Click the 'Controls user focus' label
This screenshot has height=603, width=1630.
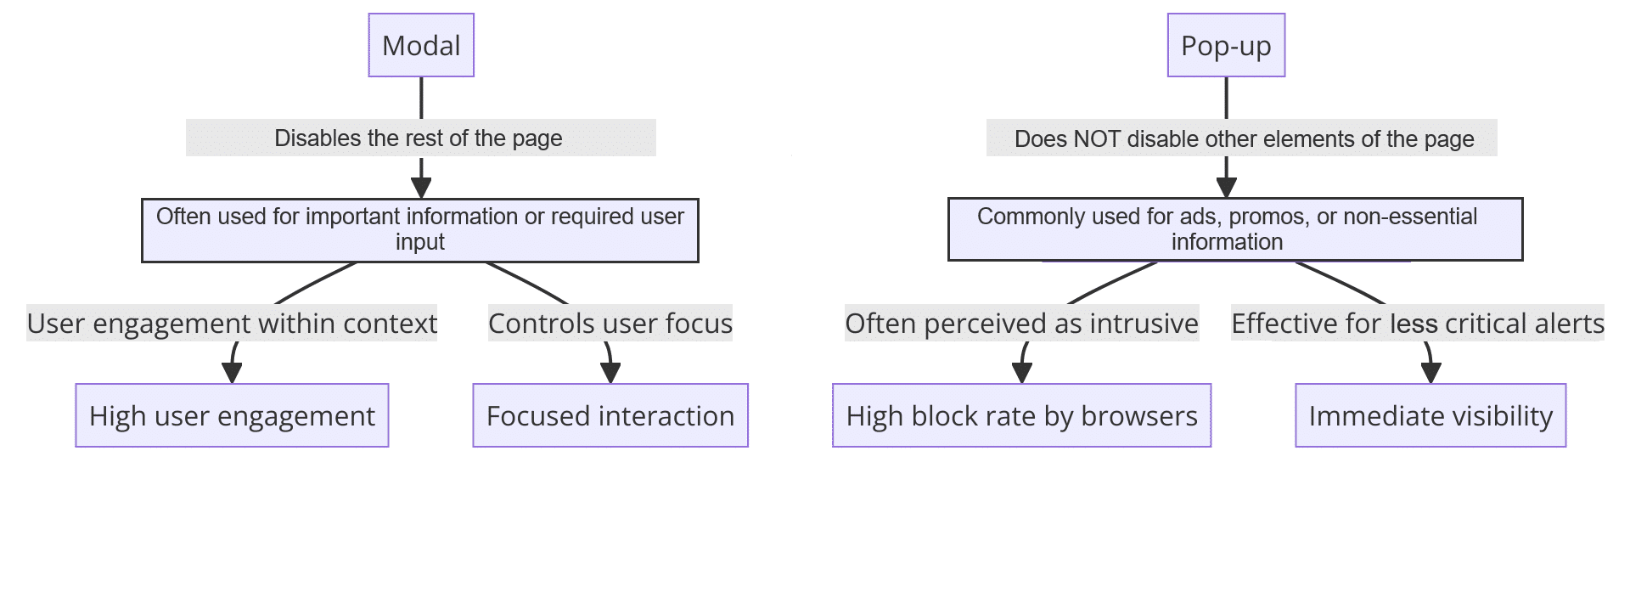click(x=610, y=323)
